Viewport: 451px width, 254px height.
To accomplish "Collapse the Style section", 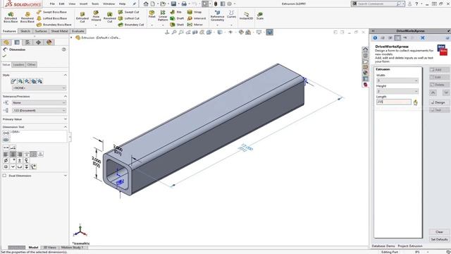I will point(66,75).
